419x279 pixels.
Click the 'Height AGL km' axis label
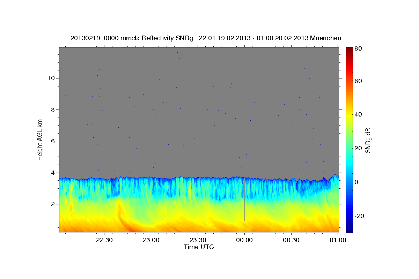40,139
